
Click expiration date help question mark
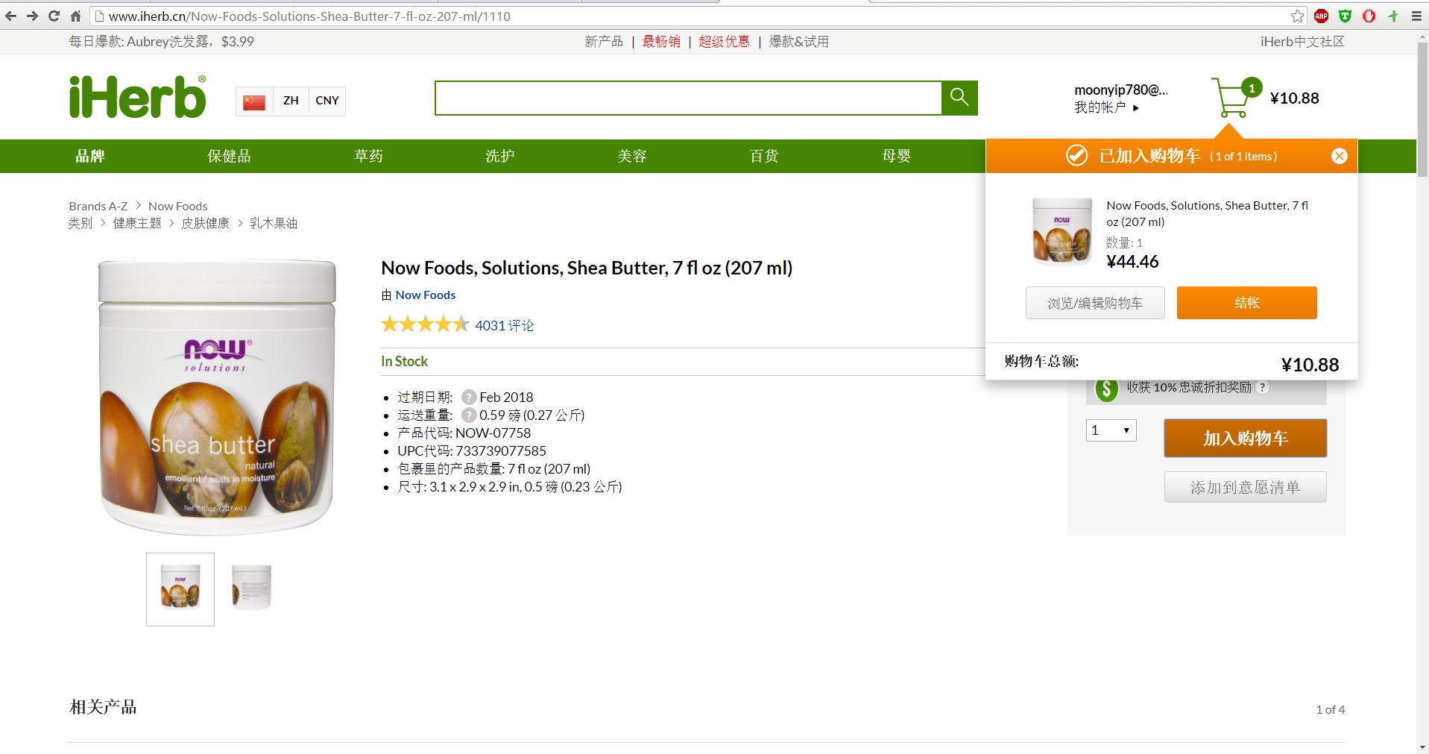point(469,397)
